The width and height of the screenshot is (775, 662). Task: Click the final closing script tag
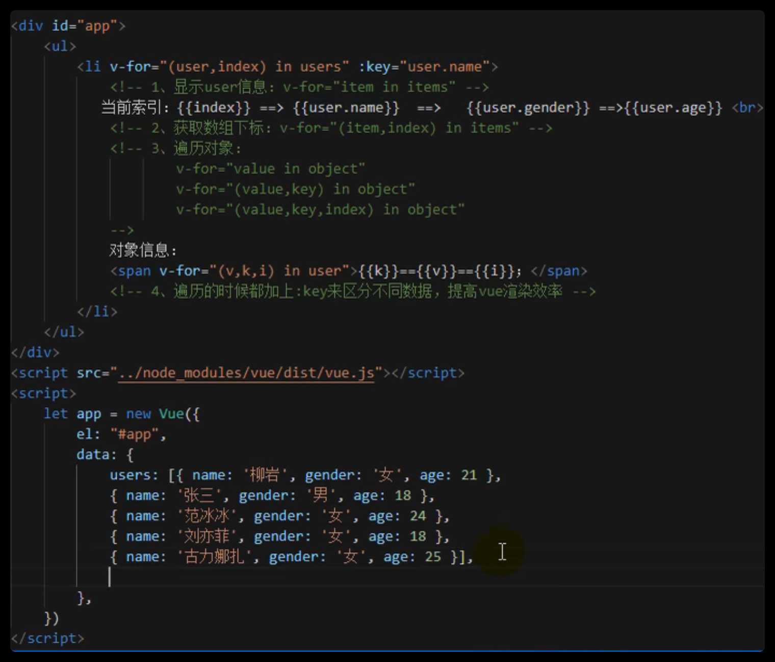click(x=47, y=638)
